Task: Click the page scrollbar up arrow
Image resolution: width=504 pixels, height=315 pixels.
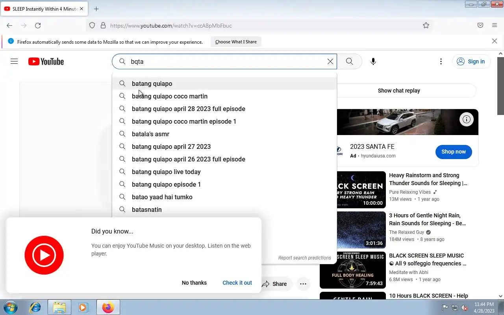Action: tap(500, 54)
